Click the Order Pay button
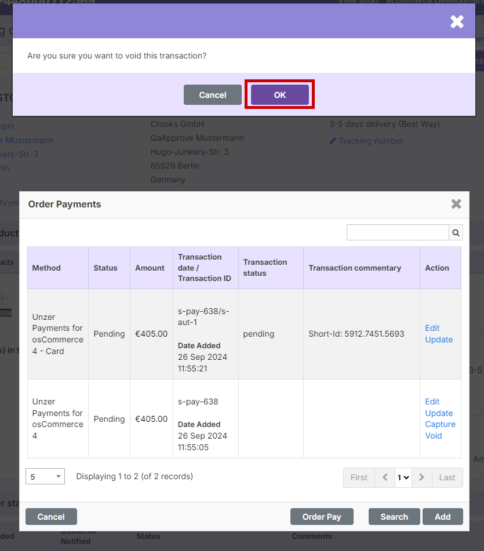This screenshot has width=484, height=551. click(x=322, y=517)
